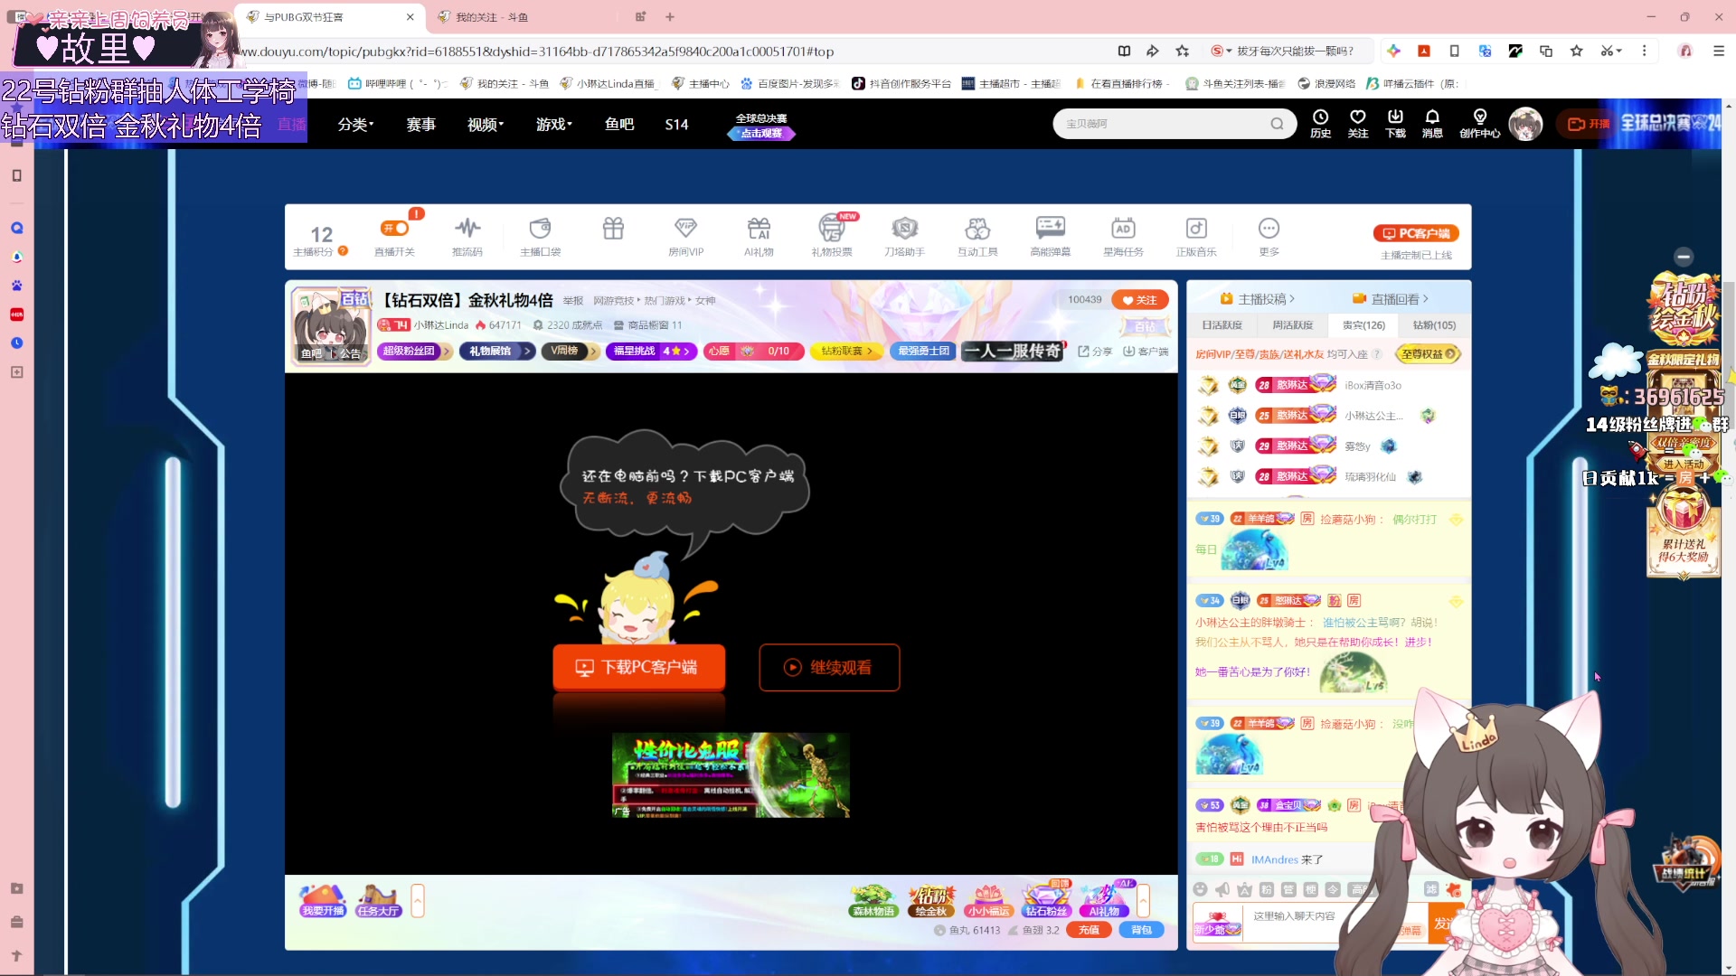Click the 宝贝薇阿 search input field
Viewport: 1736px width, 976px height.
click(1162, 124)
